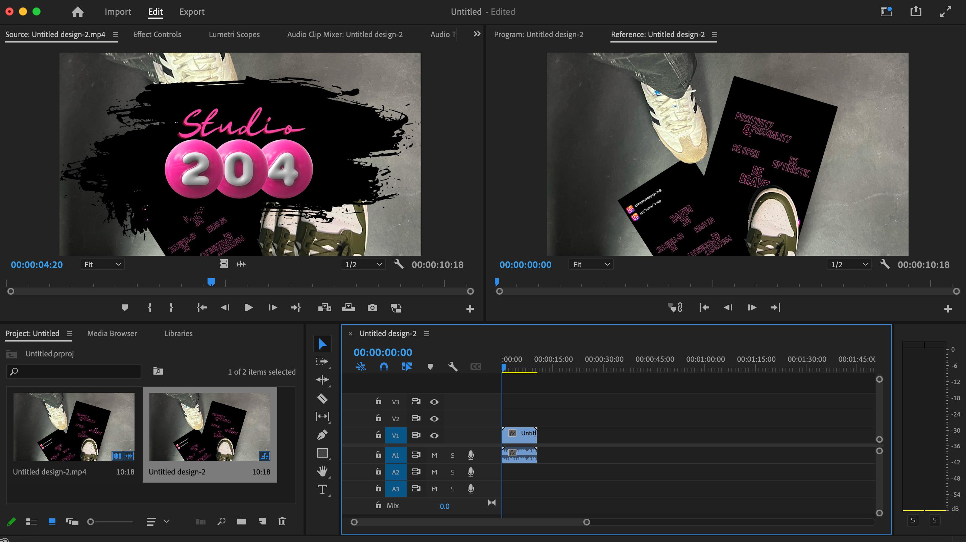Select the Razor tool
Screen dimensions: 966x542
(322, 398)
